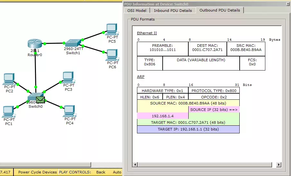Viewport: 291px width, 176px height.
Task: Select the PC4 computer icon
Action: coord(70,111)
